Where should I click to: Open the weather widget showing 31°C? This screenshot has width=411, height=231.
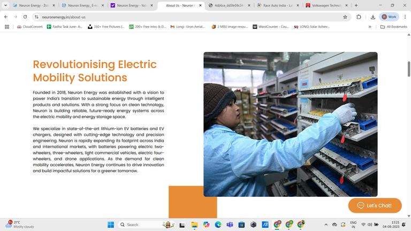20,225
